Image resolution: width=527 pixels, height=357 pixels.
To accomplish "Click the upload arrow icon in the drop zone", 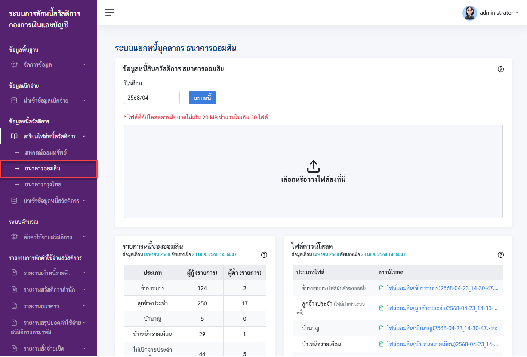I will coord(313,167).
